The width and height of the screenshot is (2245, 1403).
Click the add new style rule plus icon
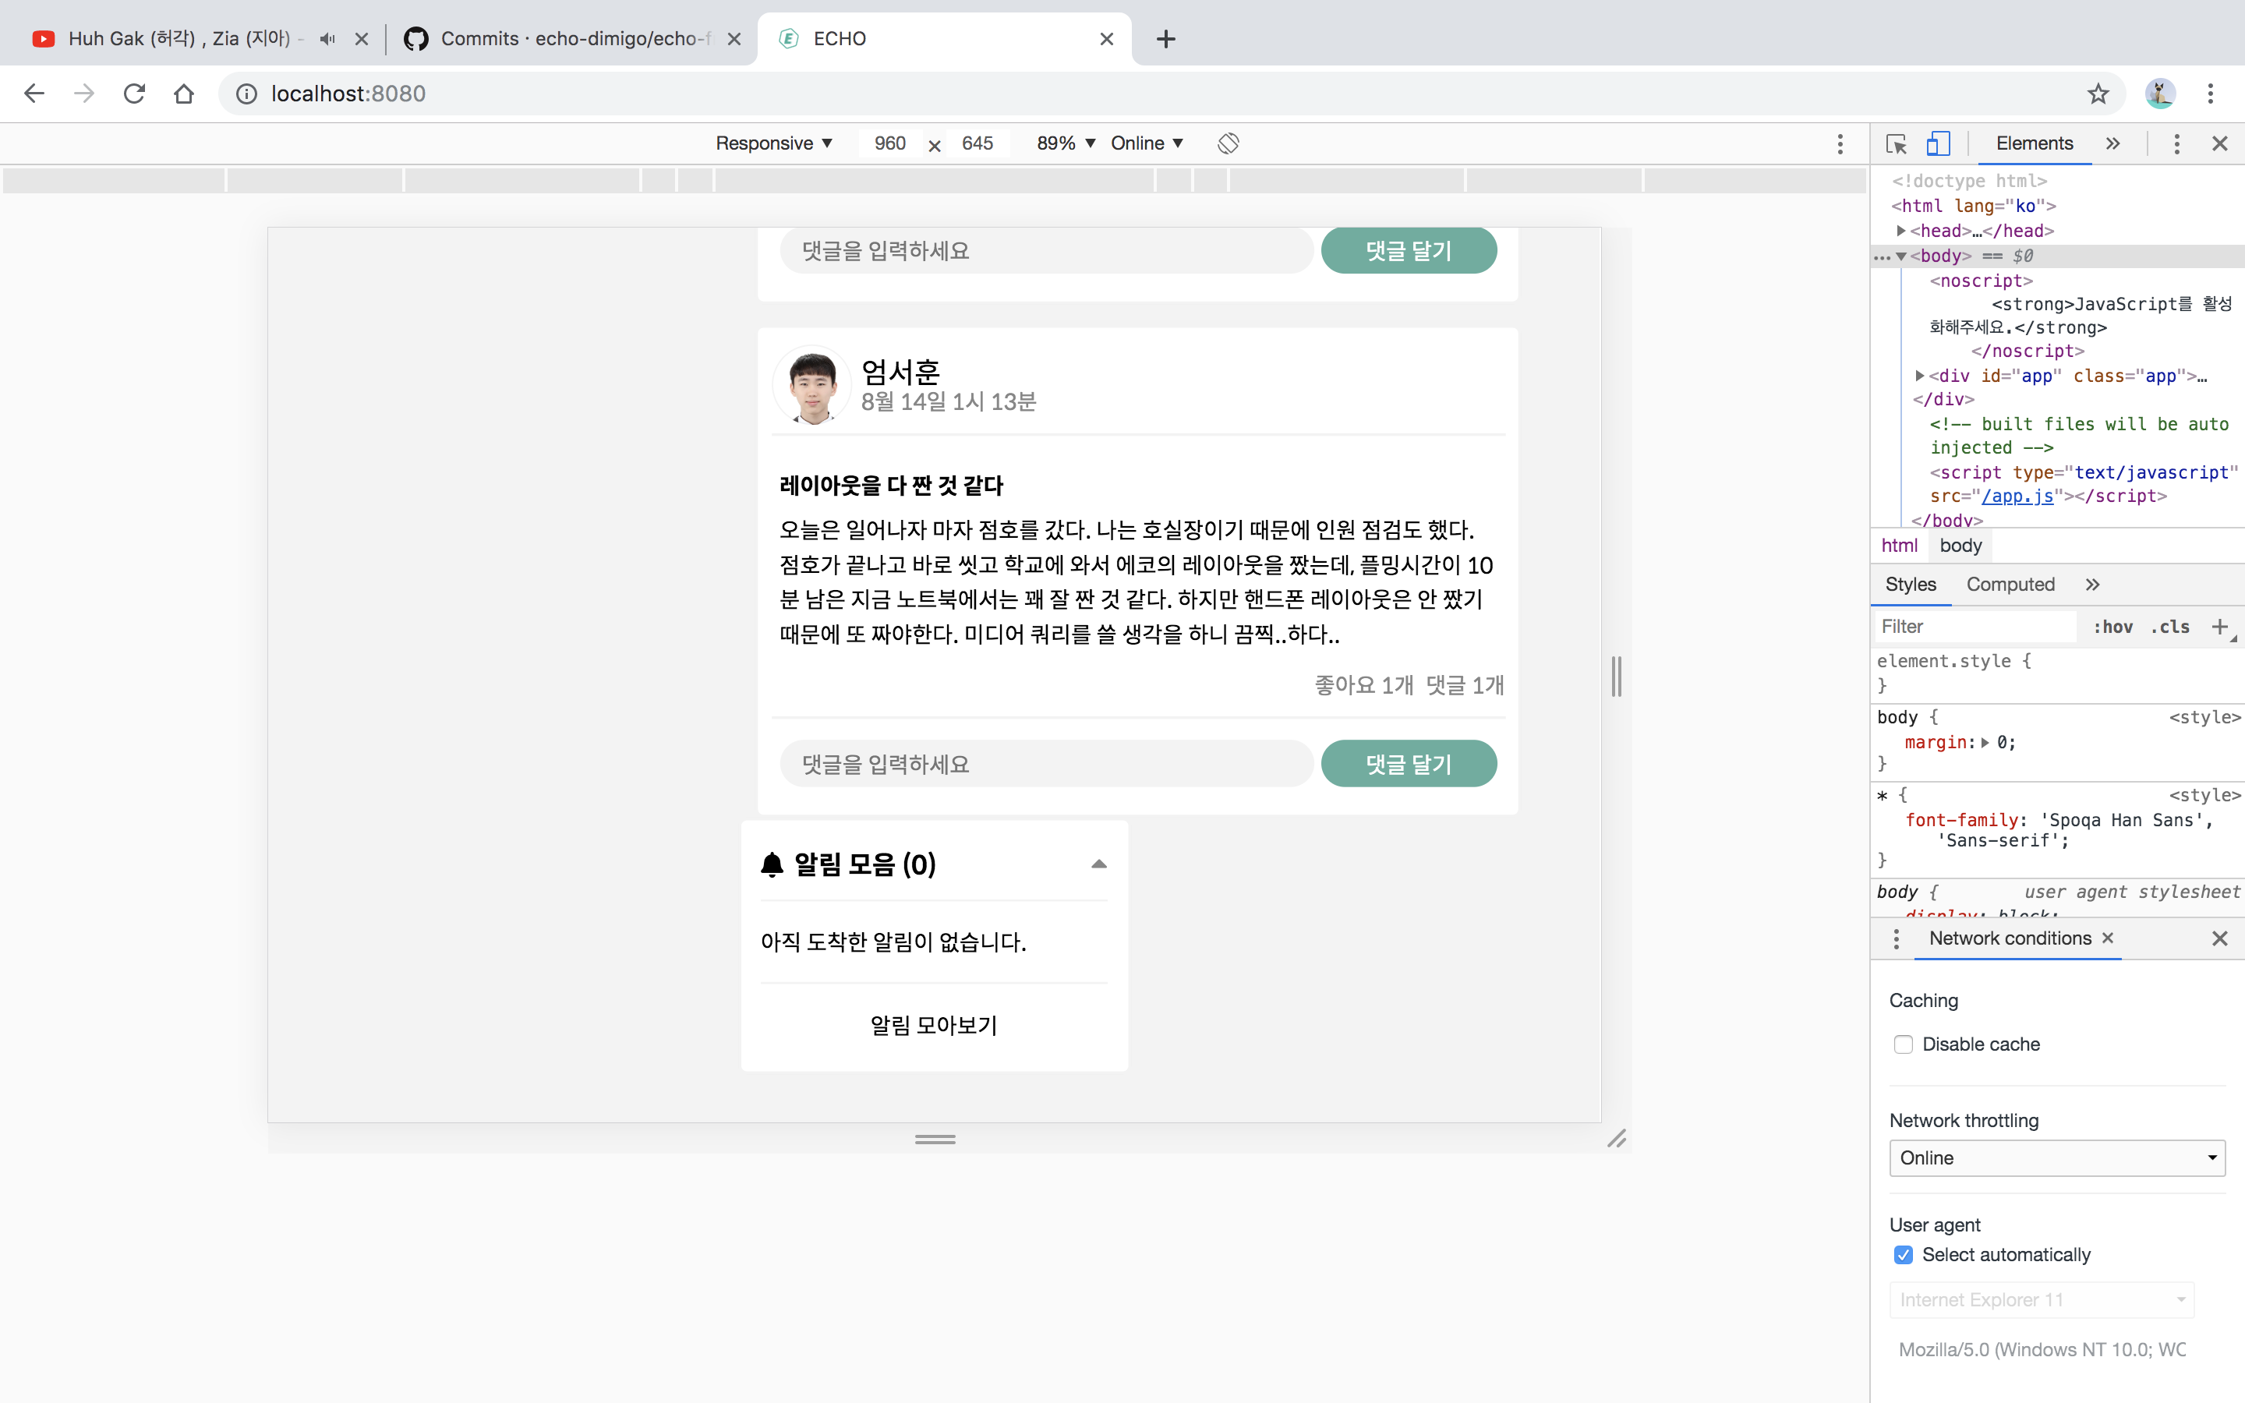point(2219,627)
